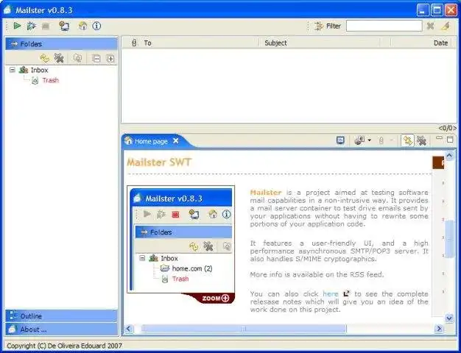Click the copyright text in the status bar

64,346
